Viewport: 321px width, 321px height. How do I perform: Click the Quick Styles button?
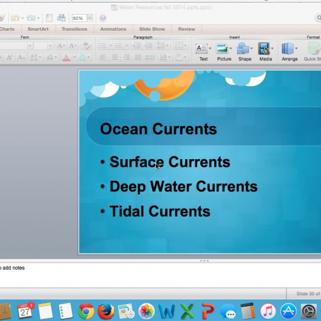[x=313, y=52]
